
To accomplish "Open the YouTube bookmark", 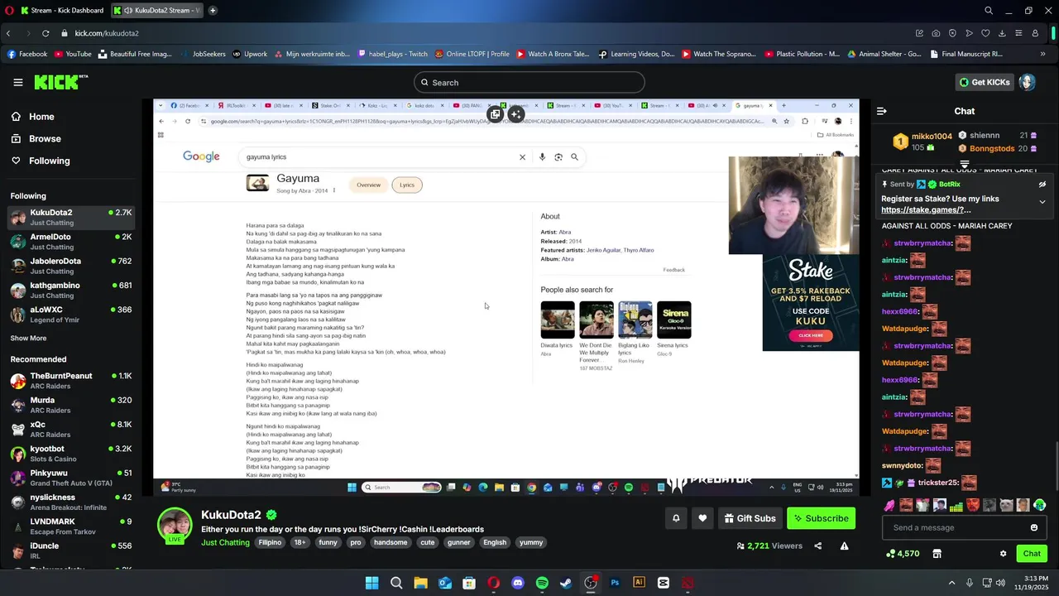I will pos(73,54).
